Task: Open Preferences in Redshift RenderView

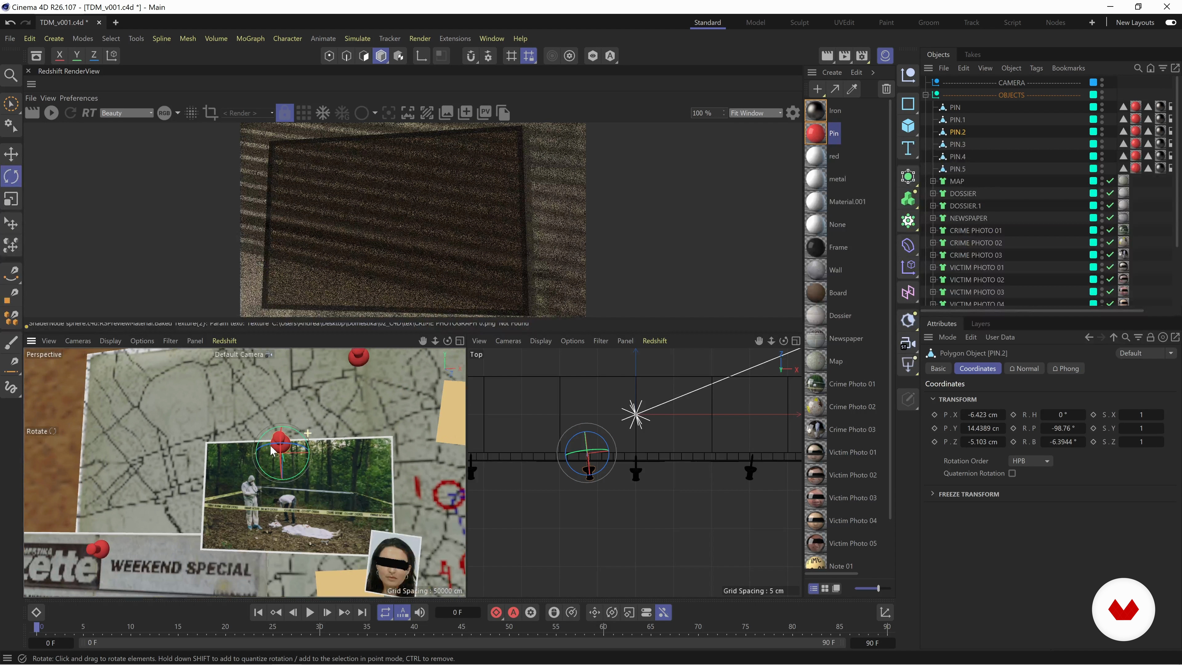Action: [78, 98]
